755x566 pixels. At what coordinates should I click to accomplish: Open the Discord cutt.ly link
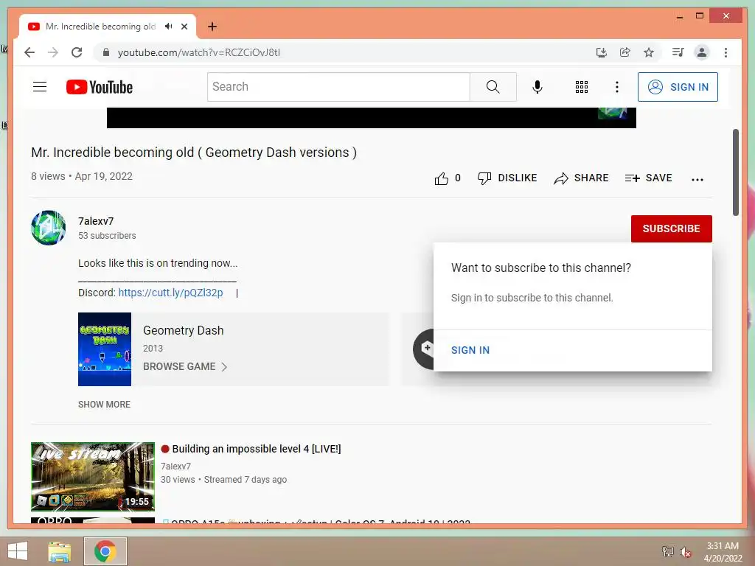[170, 293]
